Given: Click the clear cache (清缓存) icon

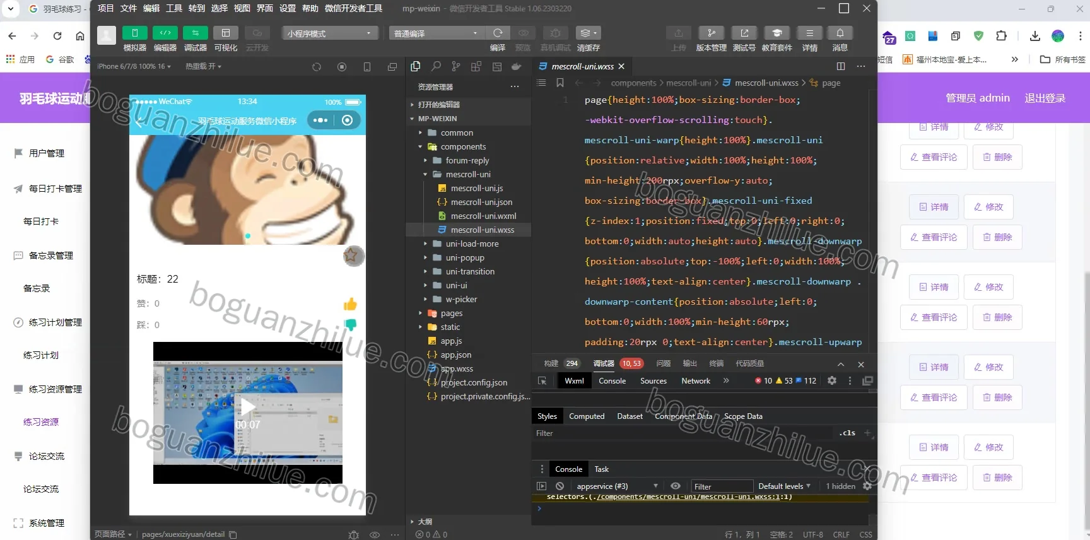Looking at the screenshot, I should (x=588, y=33).
